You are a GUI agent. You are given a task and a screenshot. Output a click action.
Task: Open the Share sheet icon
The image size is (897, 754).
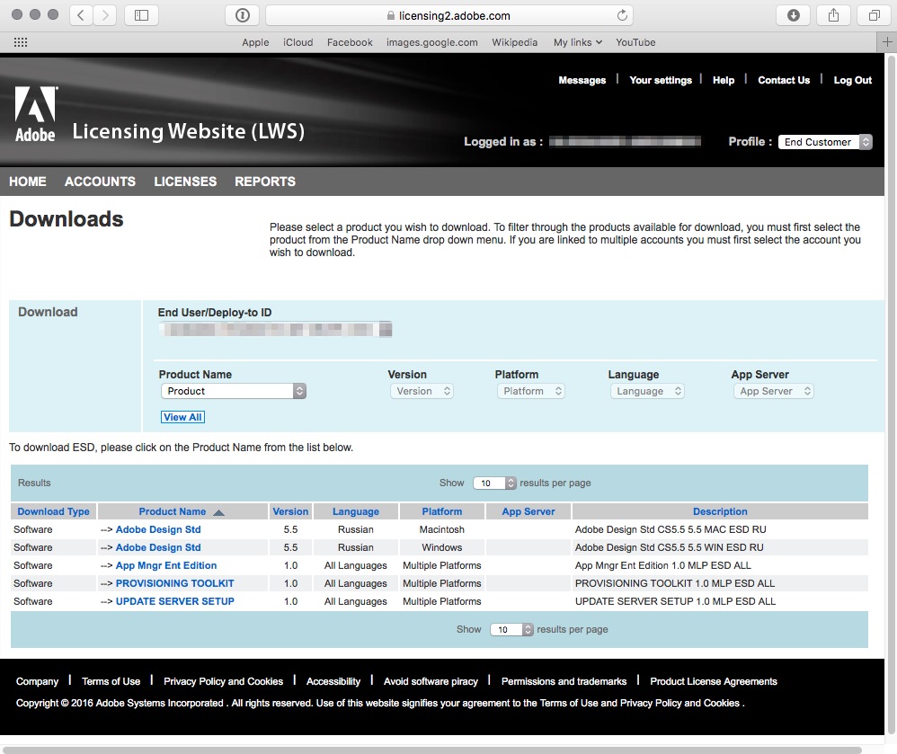(833, 15)
